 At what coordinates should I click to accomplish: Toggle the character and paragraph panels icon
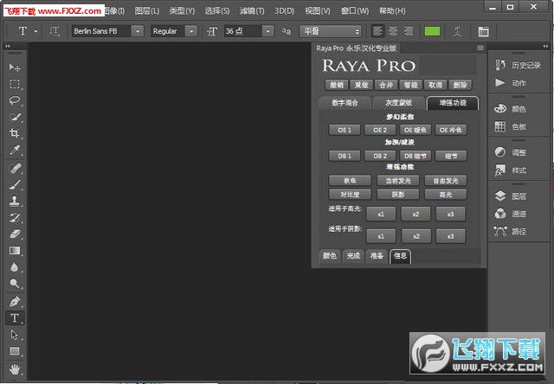pos(483,31)
